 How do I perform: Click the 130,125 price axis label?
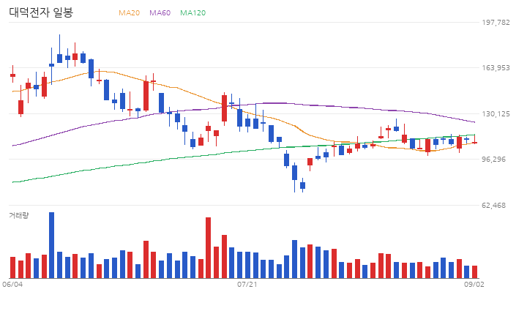pos(496,114)
